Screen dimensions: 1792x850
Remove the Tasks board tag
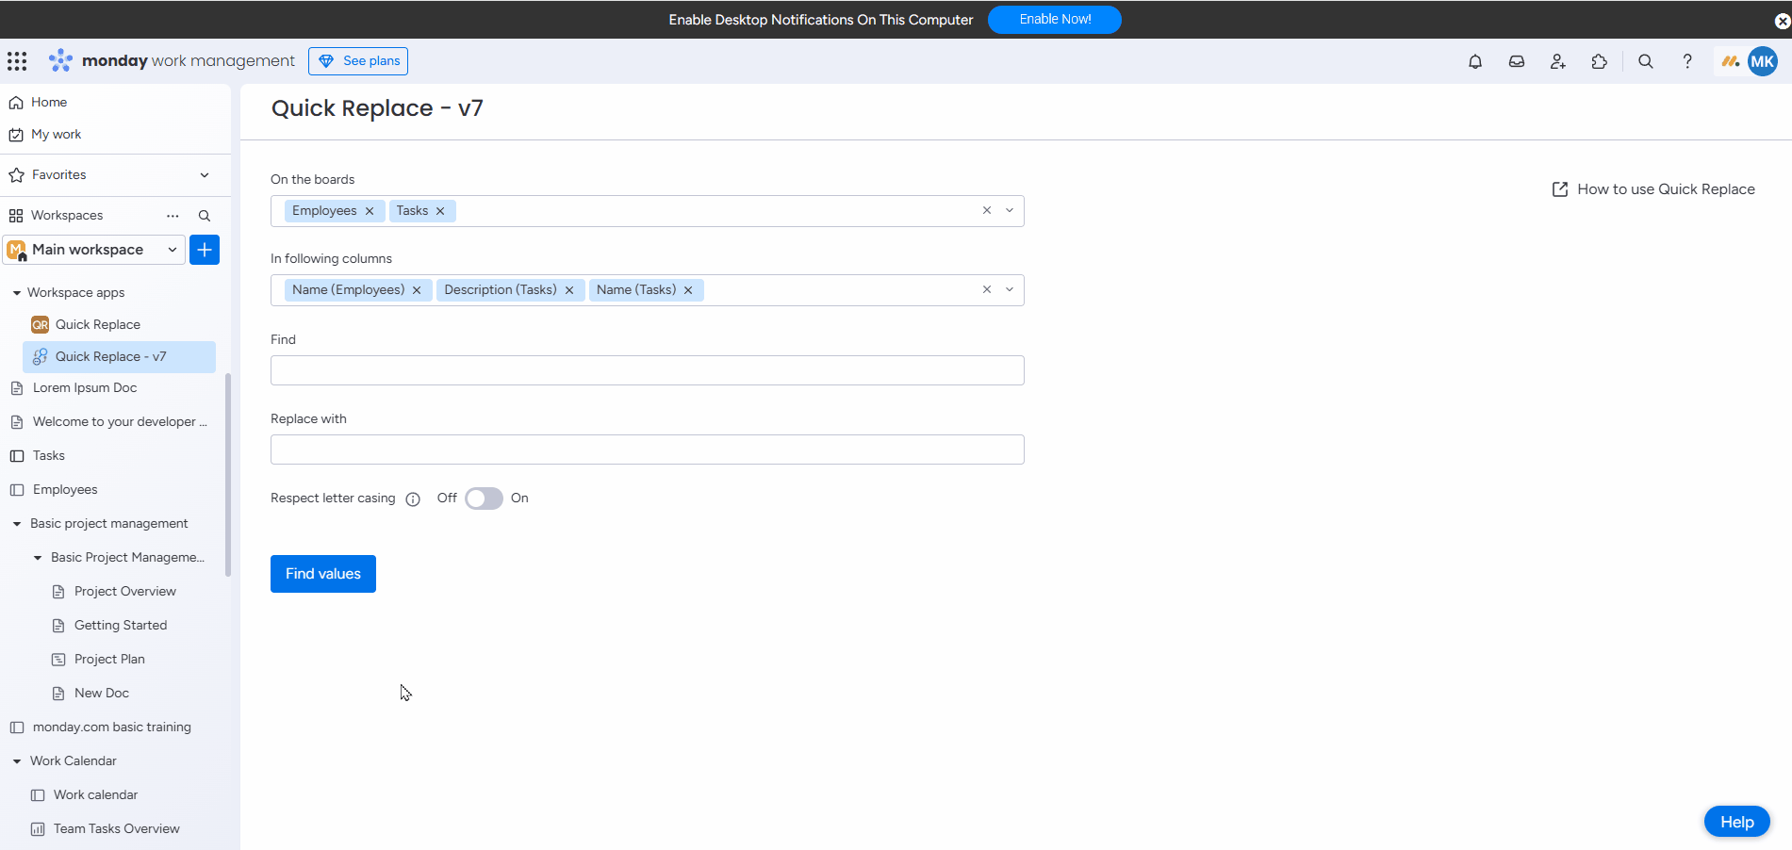click(440, 211)
